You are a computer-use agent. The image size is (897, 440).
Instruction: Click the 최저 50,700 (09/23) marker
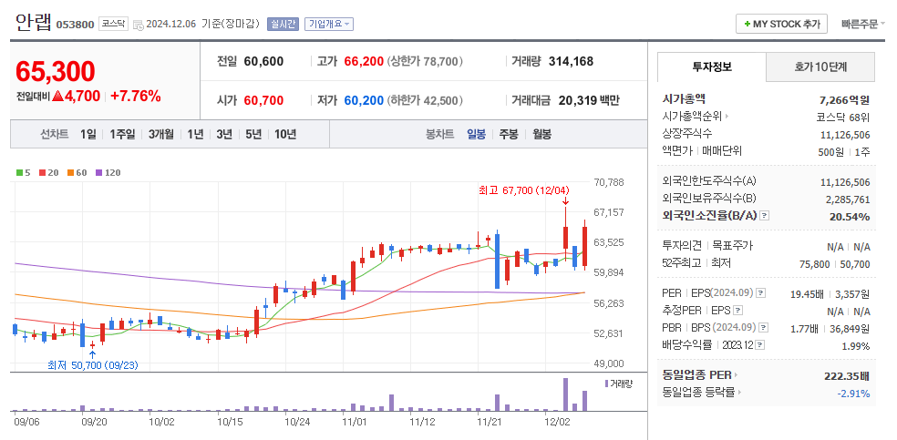93,365
